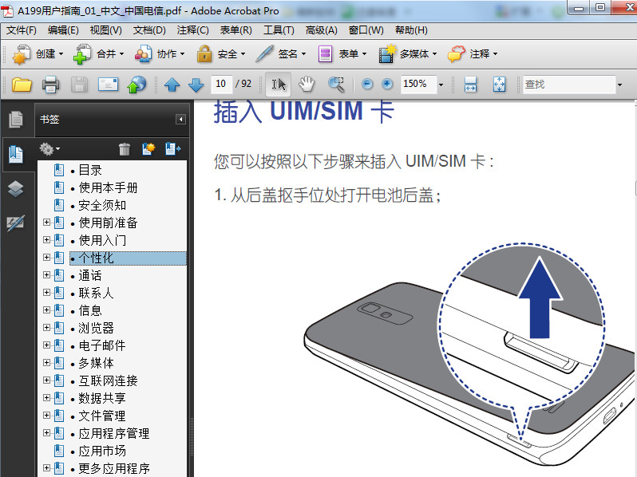This screenshot has height=477, width=637.
Task: Click the 150% zoom value field
Action: (x=418, y=84)
